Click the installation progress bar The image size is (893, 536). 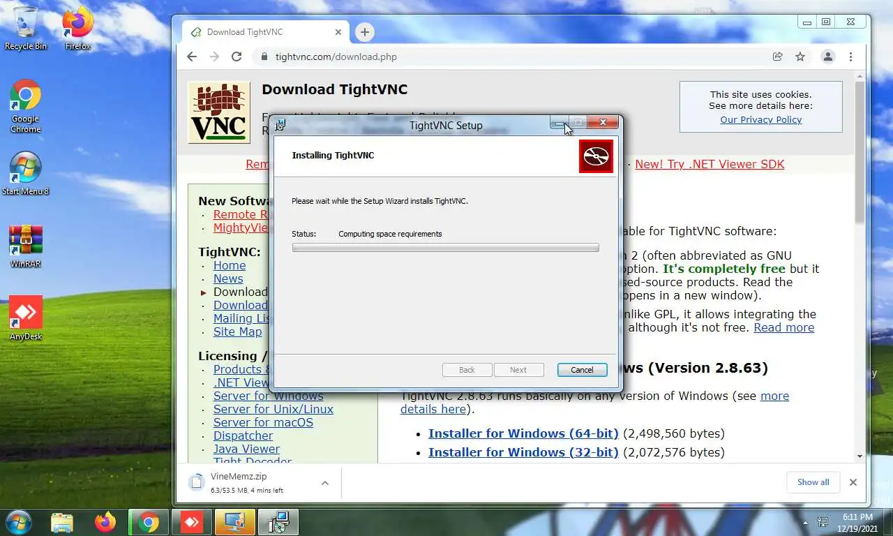tap(445, 248)
